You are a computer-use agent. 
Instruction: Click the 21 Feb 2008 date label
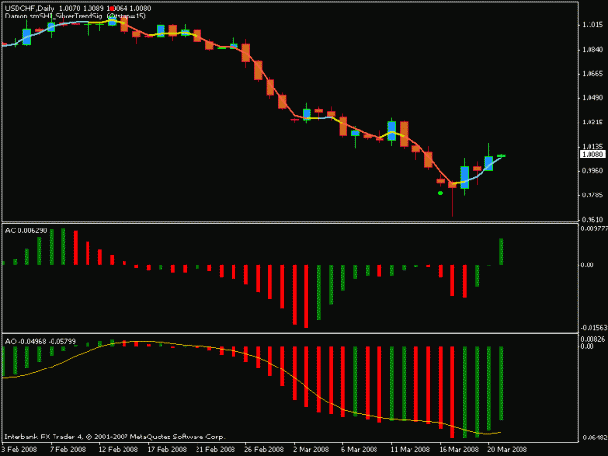click(x=215, y=450)
